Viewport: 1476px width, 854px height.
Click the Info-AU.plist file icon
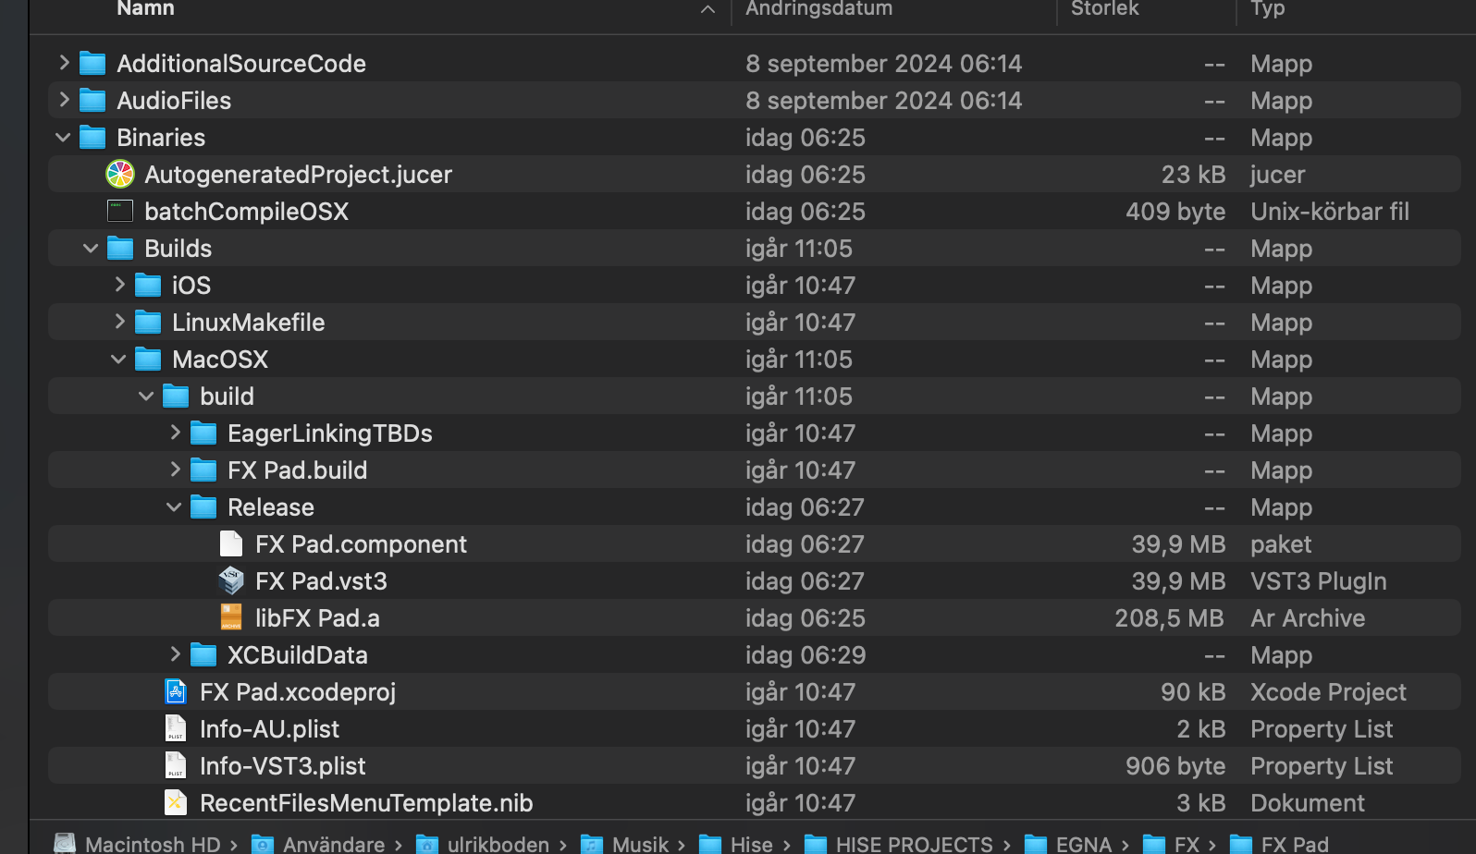(176, 728)
